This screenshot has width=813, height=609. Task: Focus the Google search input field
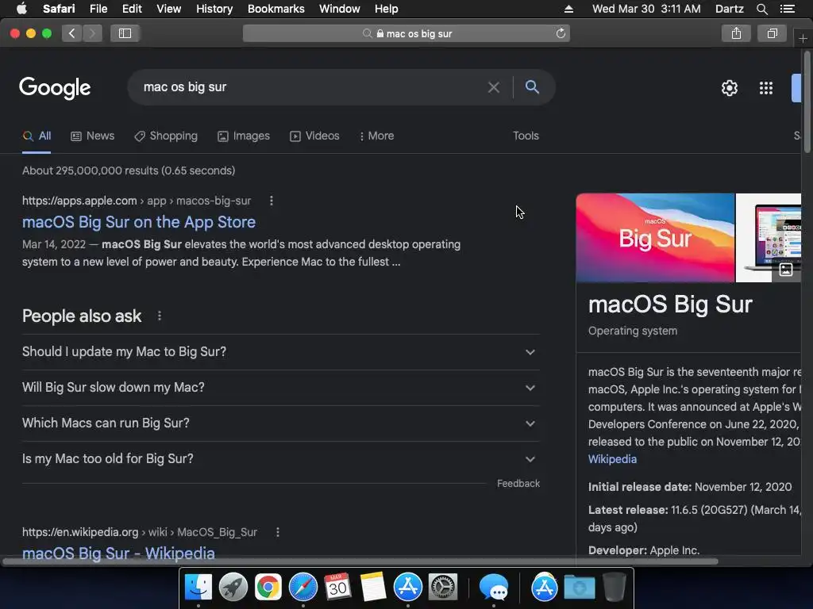click(x=311, y=87)
